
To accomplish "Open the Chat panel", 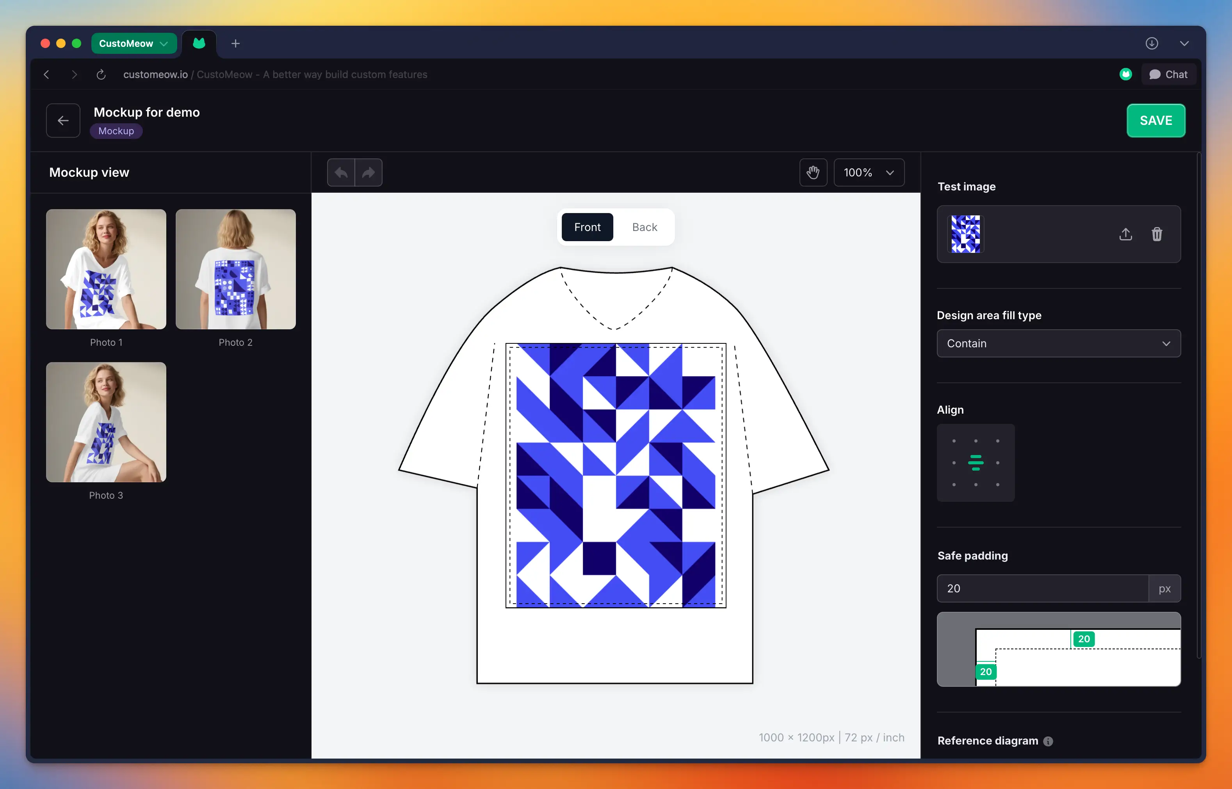I will [x=1168, y=74].
